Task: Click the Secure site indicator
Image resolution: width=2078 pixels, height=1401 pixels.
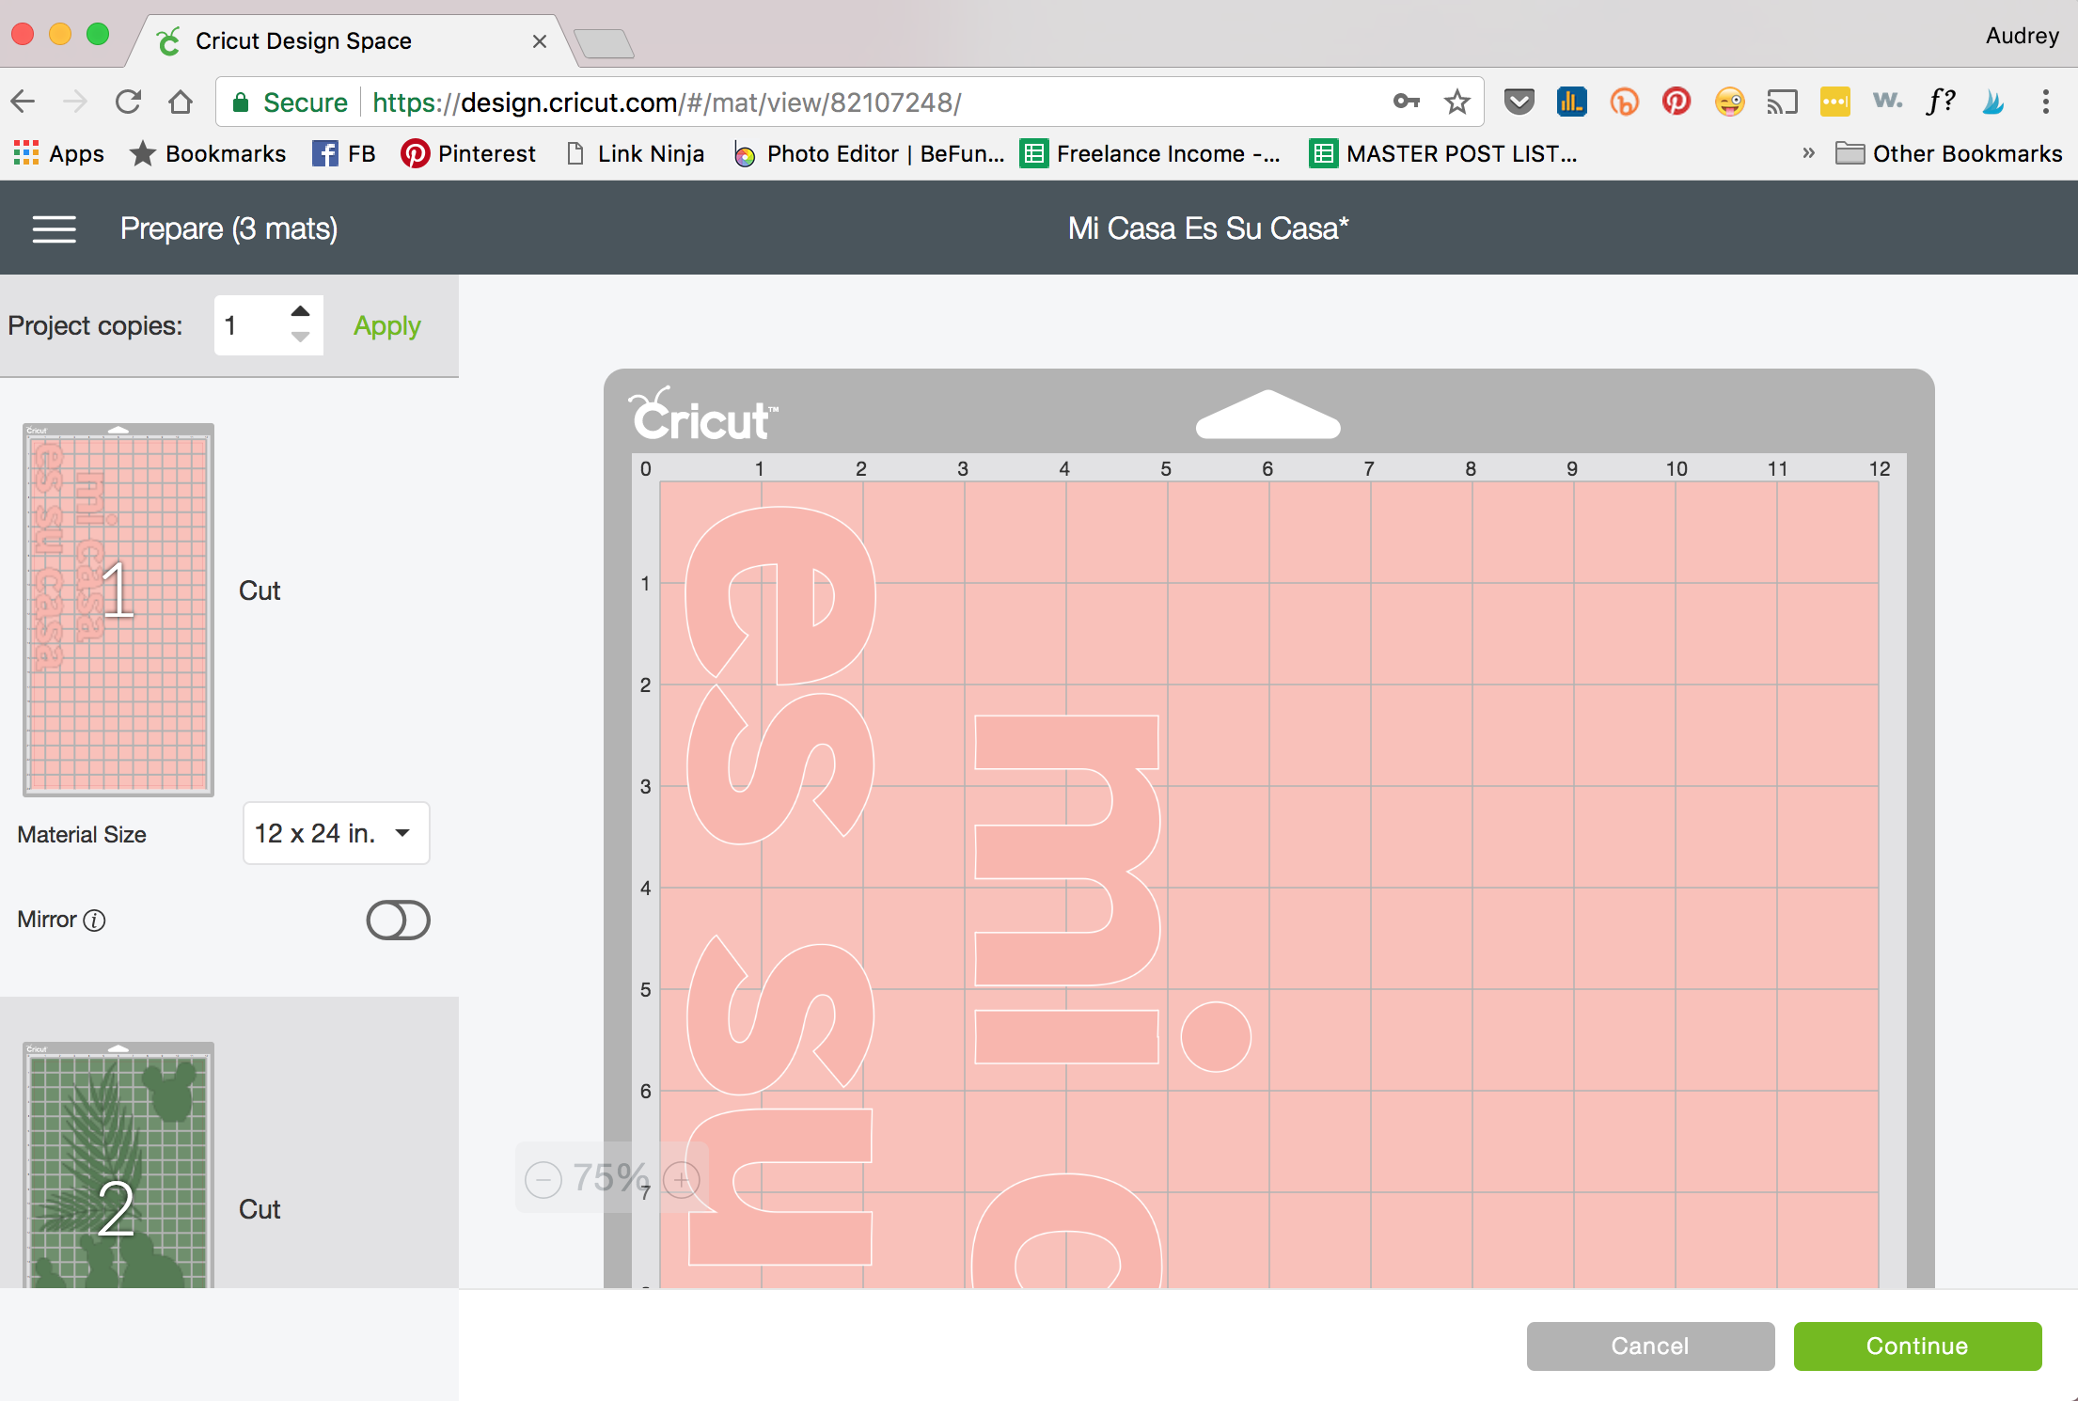Action: [x=291, y=102]
